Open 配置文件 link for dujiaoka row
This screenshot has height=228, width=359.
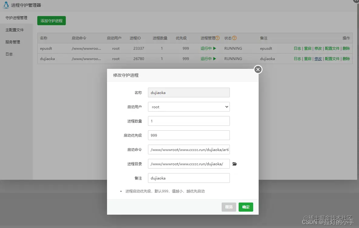tap(332, 59)
